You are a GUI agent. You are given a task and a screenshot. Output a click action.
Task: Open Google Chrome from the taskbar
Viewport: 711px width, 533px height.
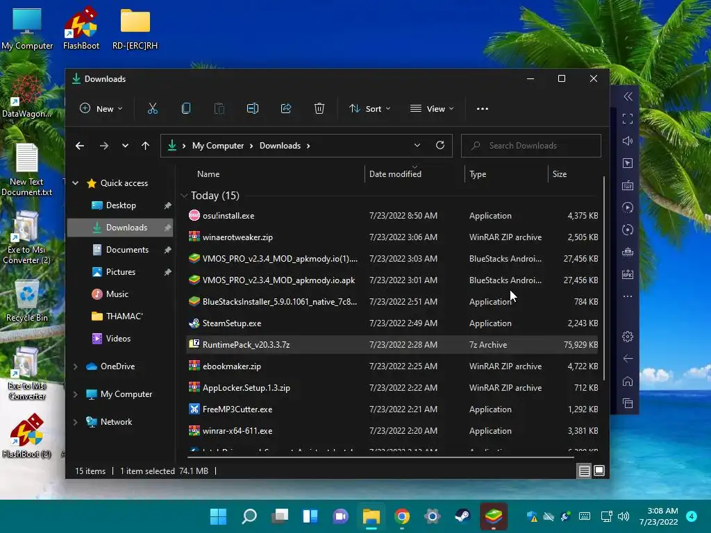[402, 516]
